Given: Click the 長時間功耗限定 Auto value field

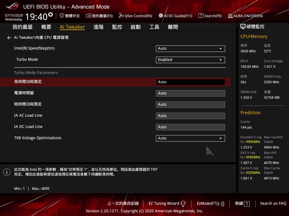Looking at the screenshot, I should click(191, 82).
